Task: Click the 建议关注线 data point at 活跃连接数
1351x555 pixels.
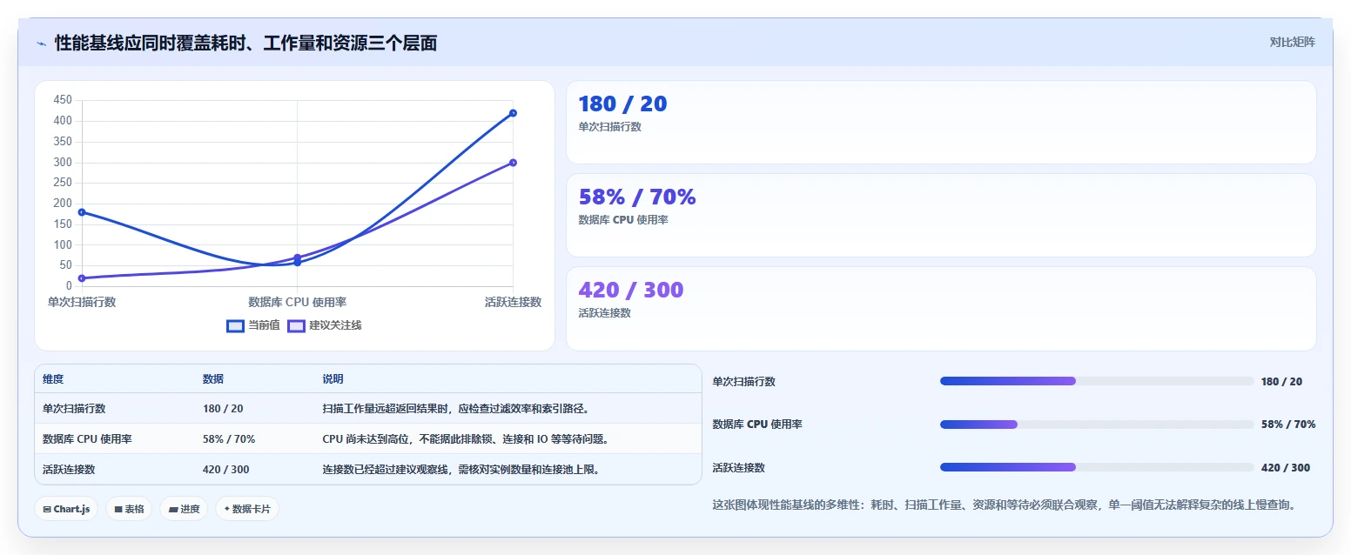Action: coord(513,163)
